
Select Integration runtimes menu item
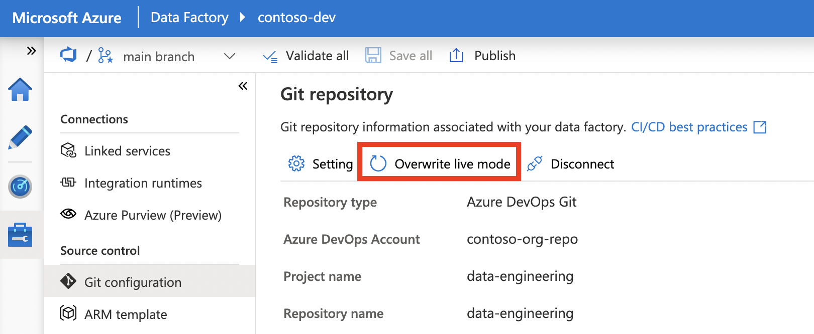click(143, 183)
